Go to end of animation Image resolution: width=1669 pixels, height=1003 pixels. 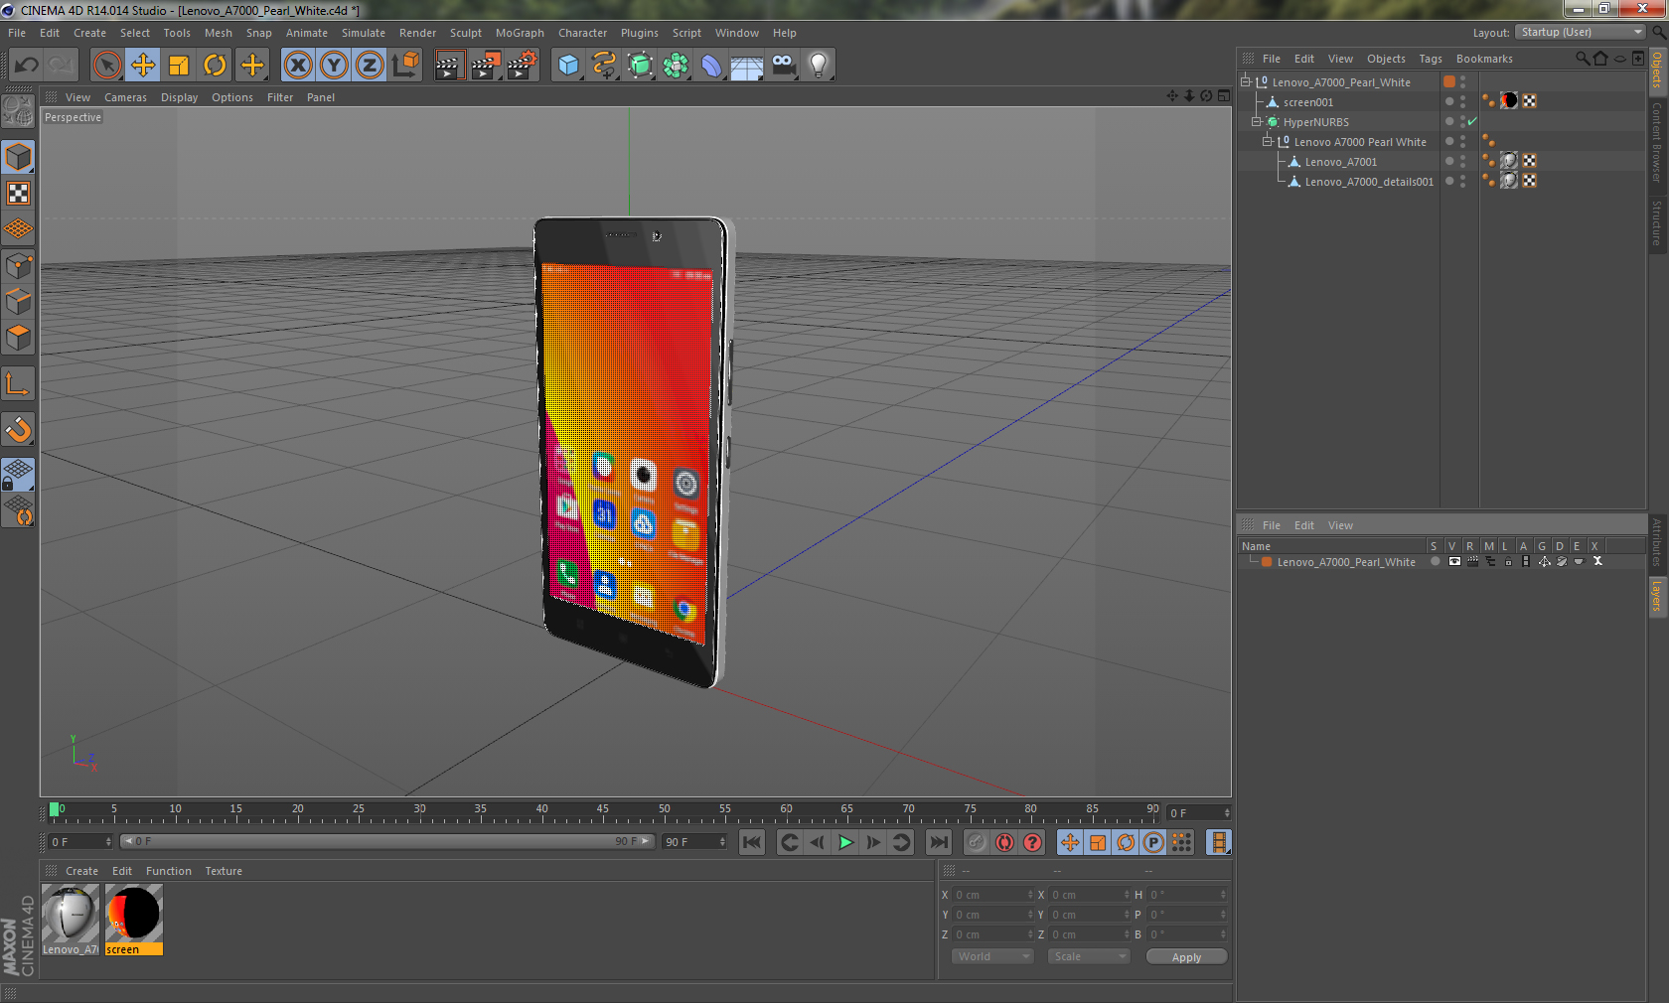[x=938, y=842]
